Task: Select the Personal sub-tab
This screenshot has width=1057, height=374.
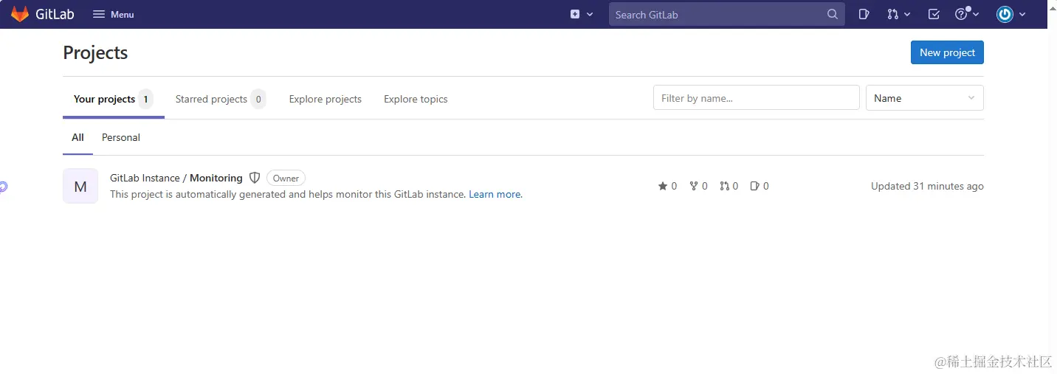Action: pyautogui.click(x=121, y=137)
